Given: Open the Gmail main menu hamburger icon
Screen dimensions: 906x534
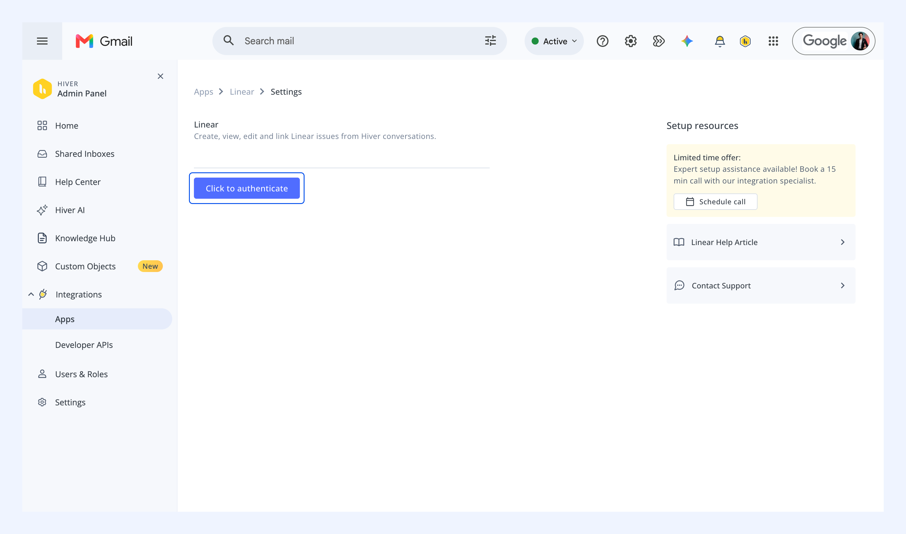Looking at the screenshot, I should click(x=42, y=41).
